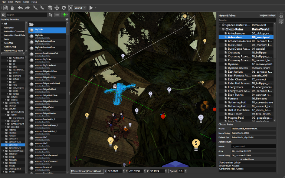285x178 pixels.
Task: Select the Burn Dome area in the list
Action: pos(235,44)
